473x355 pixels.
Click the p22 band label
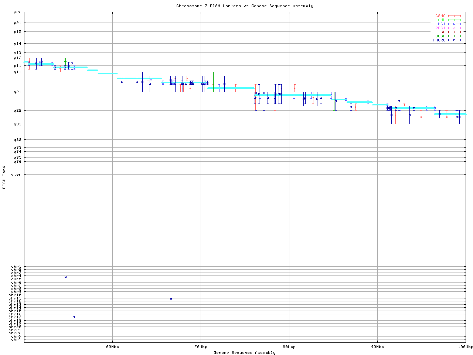17,12
